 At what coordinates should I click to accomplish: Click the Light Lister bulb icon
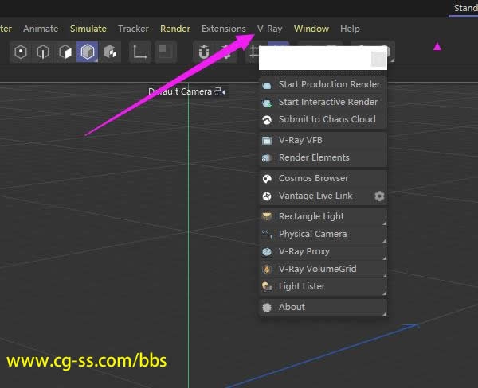[266, 286]
